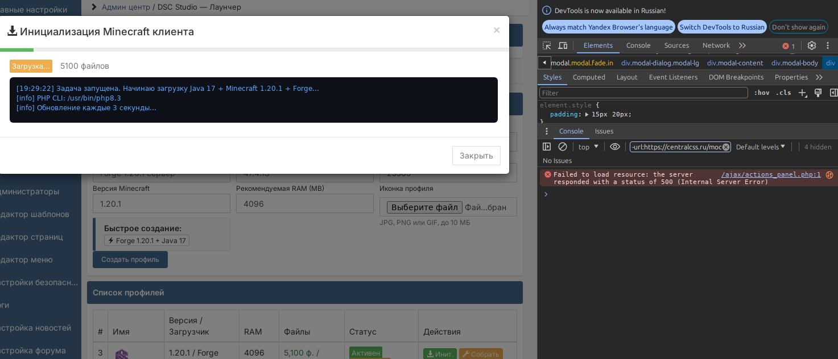
Task: Click the 5100 файлов counter text
Action: click(85, 66)
